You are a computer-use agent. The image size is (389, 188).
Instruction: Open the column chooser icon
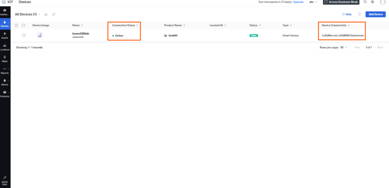click(x=16, y=25)
